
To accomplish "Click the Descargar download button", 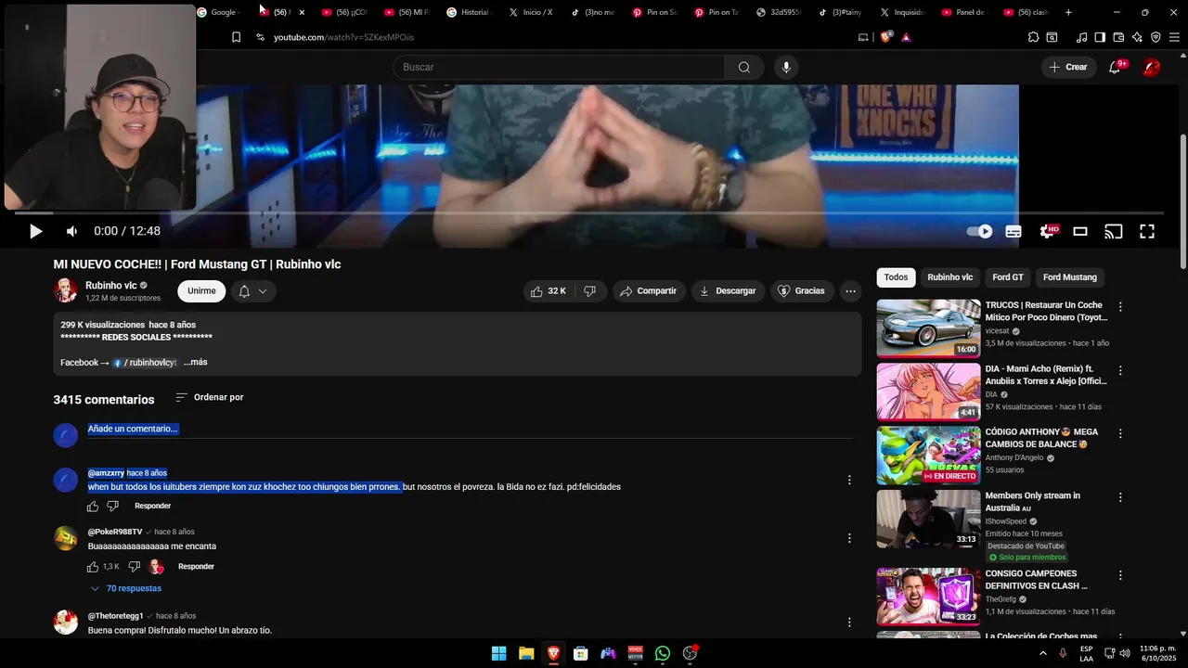I will pyautogui.click(x=728, y=291).
